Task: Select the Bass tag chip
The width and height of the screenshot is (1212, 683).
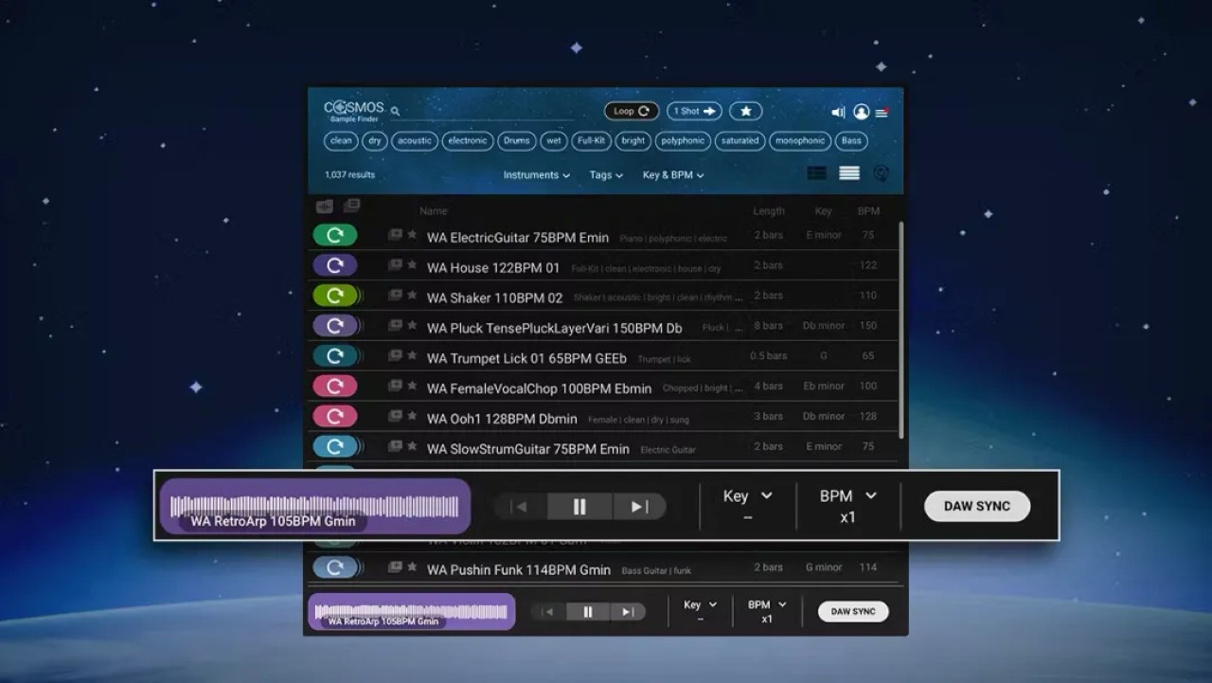Action: pos(851,140)
